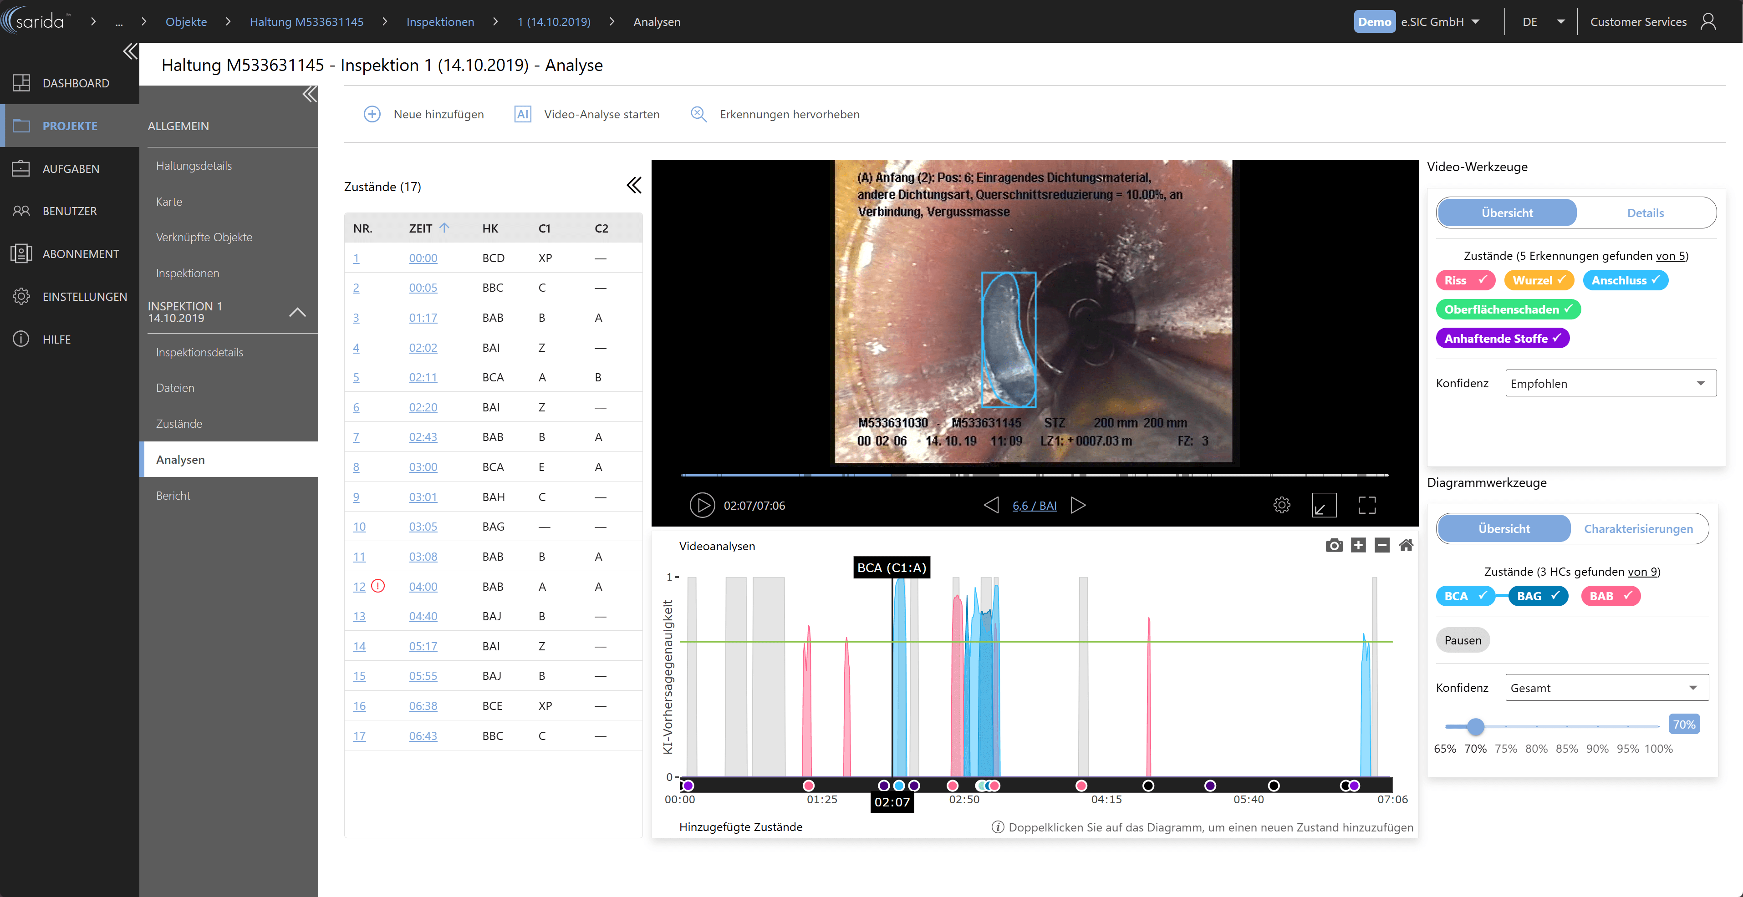Play the inspection video
This screenshot has height=897, width=1743.
click(702, 505)
